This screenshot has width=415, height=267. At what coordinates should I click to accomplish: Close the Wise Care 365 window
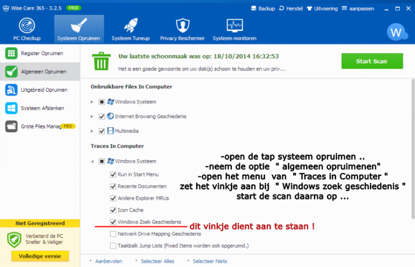(408, 8)
